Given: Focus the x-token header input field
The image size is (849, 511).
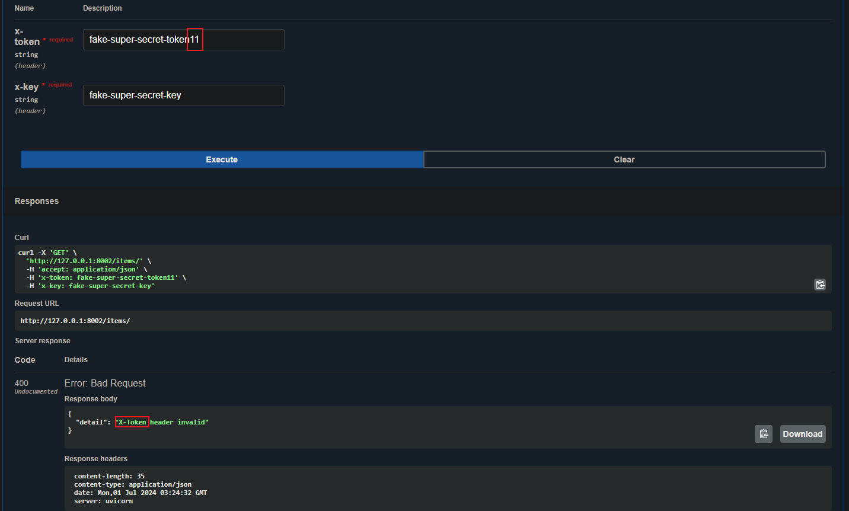Looking at the screenshot, I should (183, 40).
